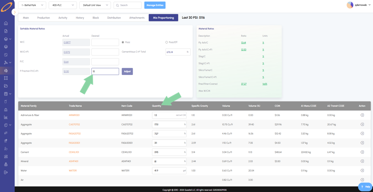Click the logout icon at sidebar bottom
This screenshot has height=192, width=373.
point(6,172)
